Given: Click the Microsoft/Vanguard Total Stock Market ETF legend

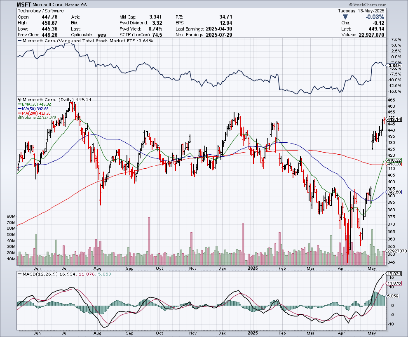Looking at the screenshot, I should [x=88, y=40].
